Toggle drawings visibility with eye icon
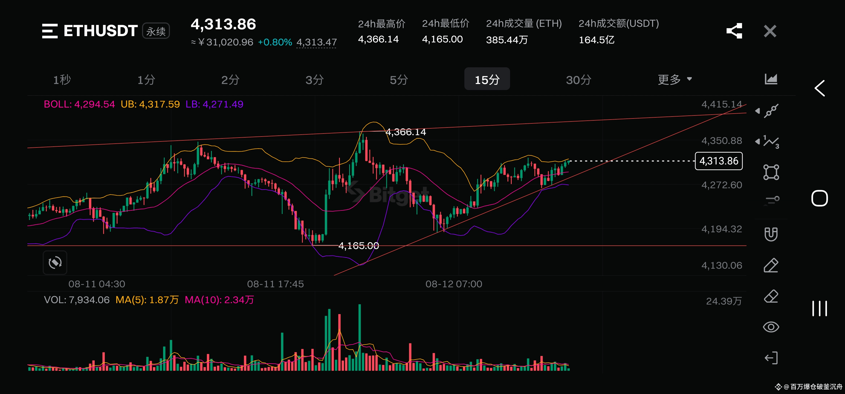The width and height of the screenshot is (845, 394). 771,327
